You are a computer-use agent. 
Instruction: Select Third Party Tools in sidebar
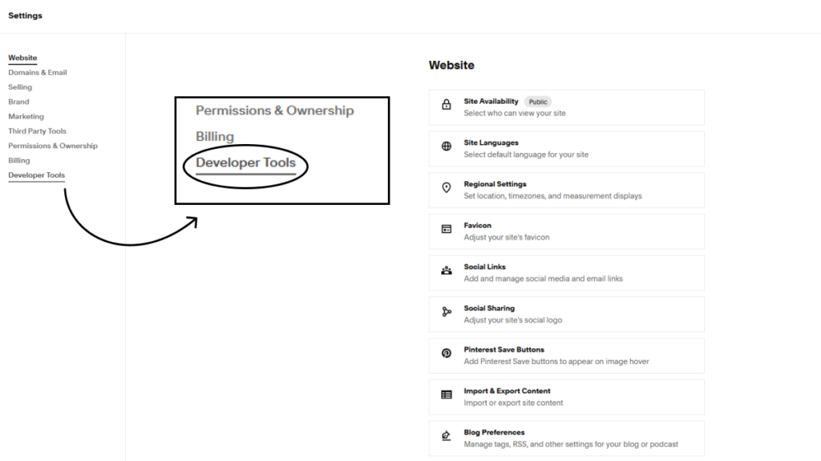coord(37,131)
